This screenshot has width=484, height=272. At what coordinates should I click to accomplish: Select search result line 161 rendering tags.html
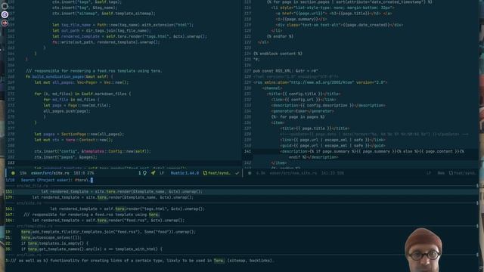(242, 209)
